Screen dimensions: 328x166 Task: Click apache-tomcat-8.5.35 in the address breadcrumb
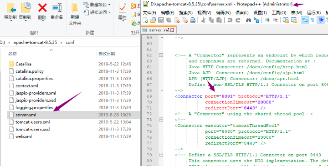(35, 42)
